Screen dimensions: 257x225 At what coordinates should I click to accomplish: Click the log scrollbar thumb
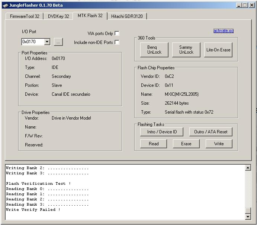[248, 210]
